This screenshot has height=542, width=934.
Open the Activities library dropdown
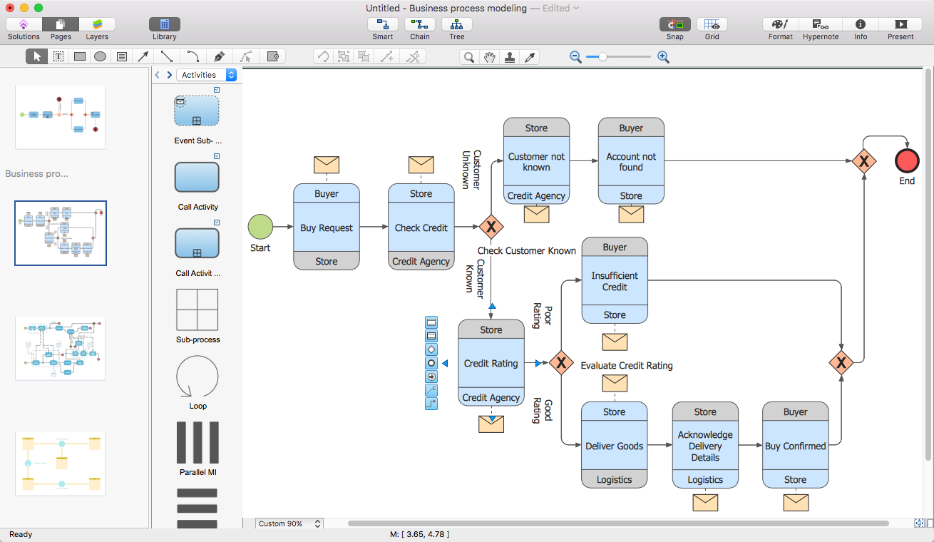pos(207,75)
